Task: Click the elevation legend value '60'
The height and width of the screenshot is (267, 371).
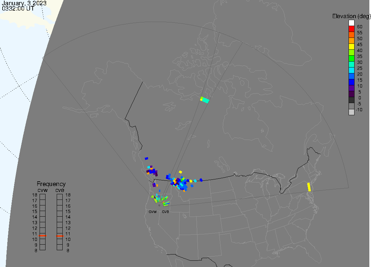Action: [360, 27]
